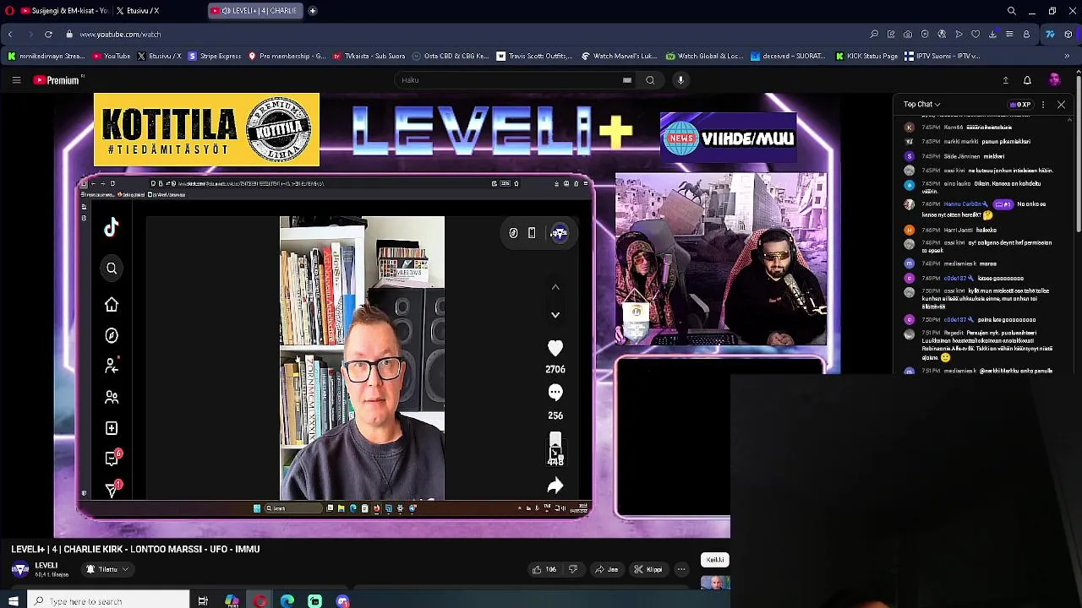Click the TikTok search icon in the stream
This screenshot has height=608, width=1082.
(x=112, y=269)
